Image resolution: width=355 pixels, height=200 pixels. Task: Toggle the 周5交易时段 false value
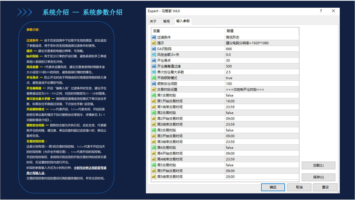[262, 165]
